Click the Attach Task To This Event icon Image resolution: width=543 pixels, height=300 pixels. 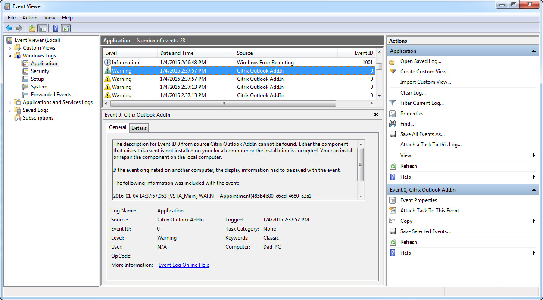[393, 211]
